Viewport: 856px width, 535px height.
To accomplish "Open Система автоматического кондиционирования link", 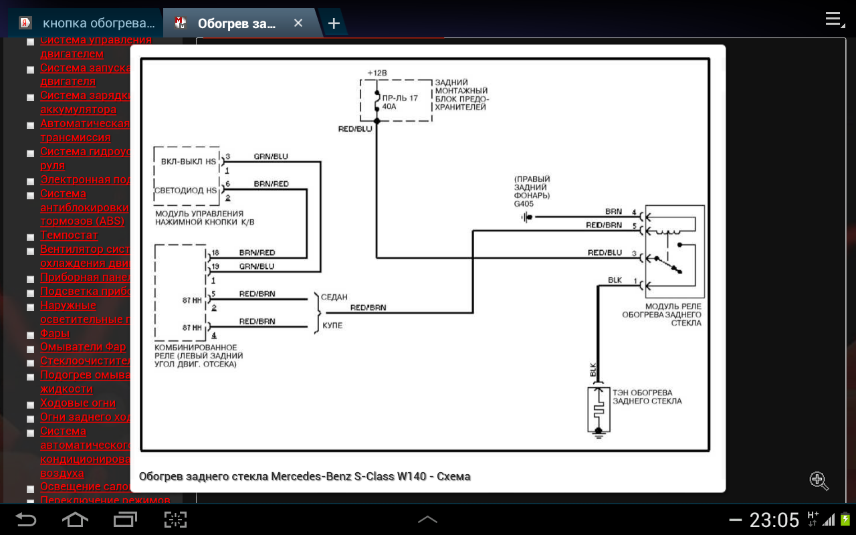I will pos(85,452).
